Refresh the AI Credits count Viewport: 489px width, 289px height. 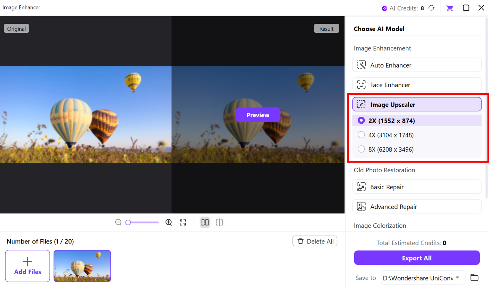432,8
